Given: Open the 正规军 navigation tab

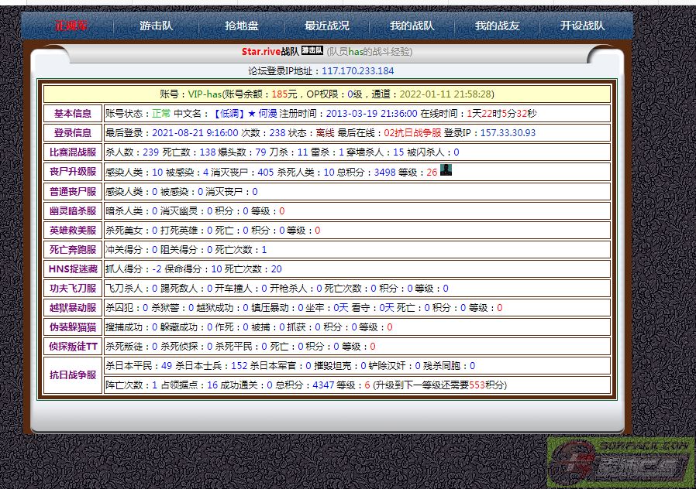Looking at the screenshot, I should [x=71, y=26].
